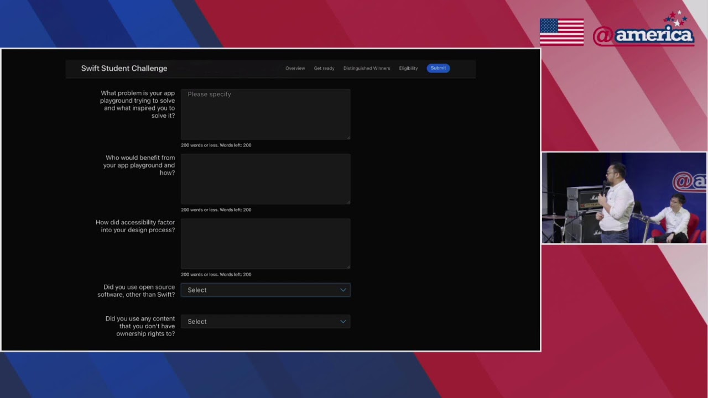The image size is (708, 398).
Task: Click the Swift Student Challenge title
Action: click(x=124, y=69)
